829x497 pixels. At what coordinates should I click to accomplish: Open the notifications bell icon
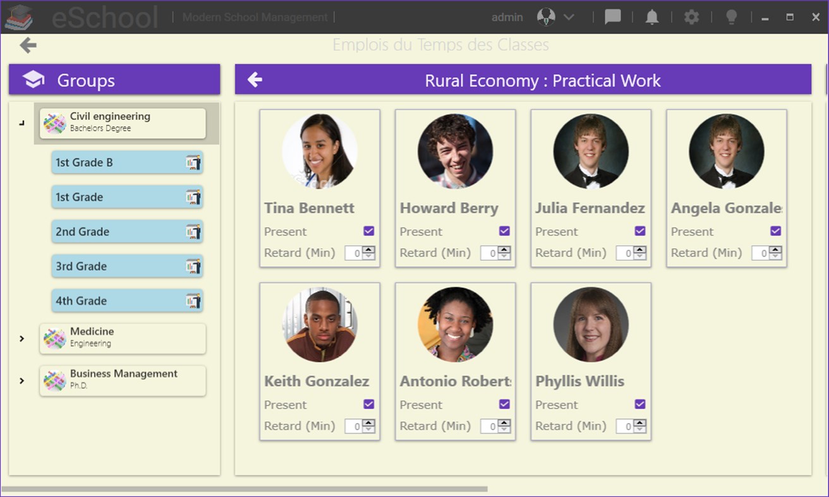651,17
